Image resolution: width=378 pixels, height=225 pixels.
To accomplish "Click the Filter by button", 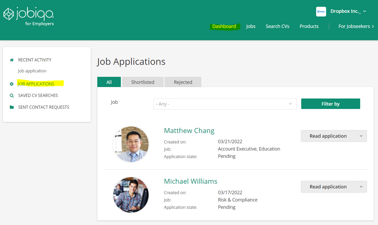I will pyautogui.click(x=330, y=103).
